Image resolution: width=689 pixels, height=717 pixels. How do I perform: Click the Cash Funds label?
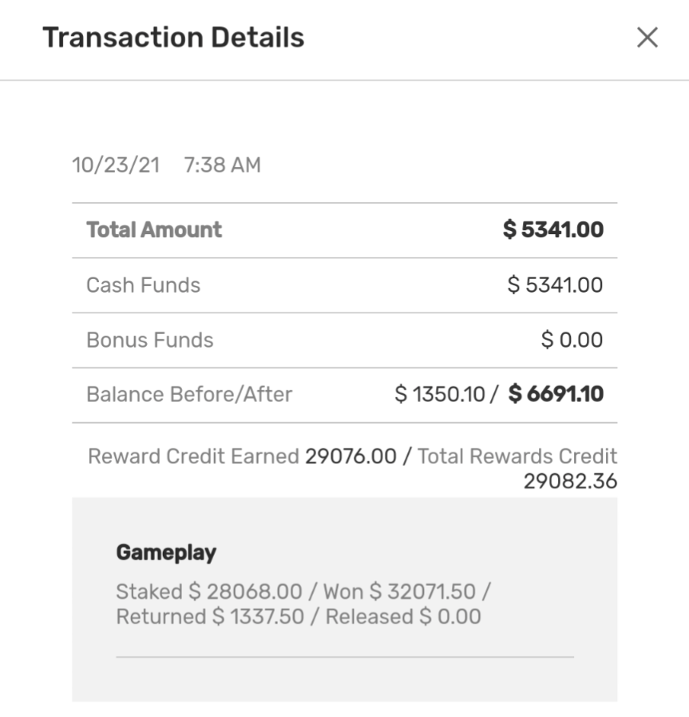tap(143, 285)
